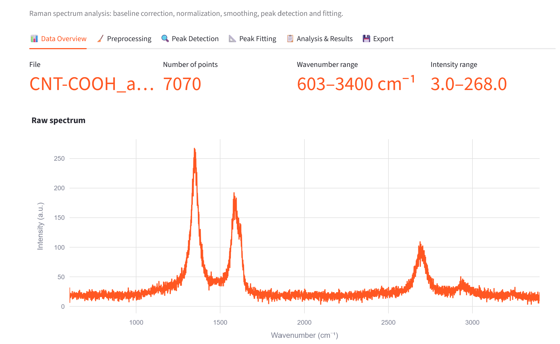Click the Number of points label
This screenshot has height=344, width=560.
tap(190, 64)
